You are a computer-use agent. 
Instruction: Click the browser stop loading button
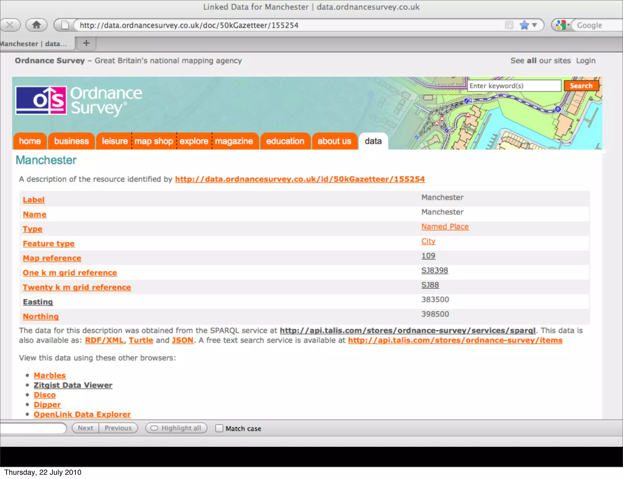[10, 25]
